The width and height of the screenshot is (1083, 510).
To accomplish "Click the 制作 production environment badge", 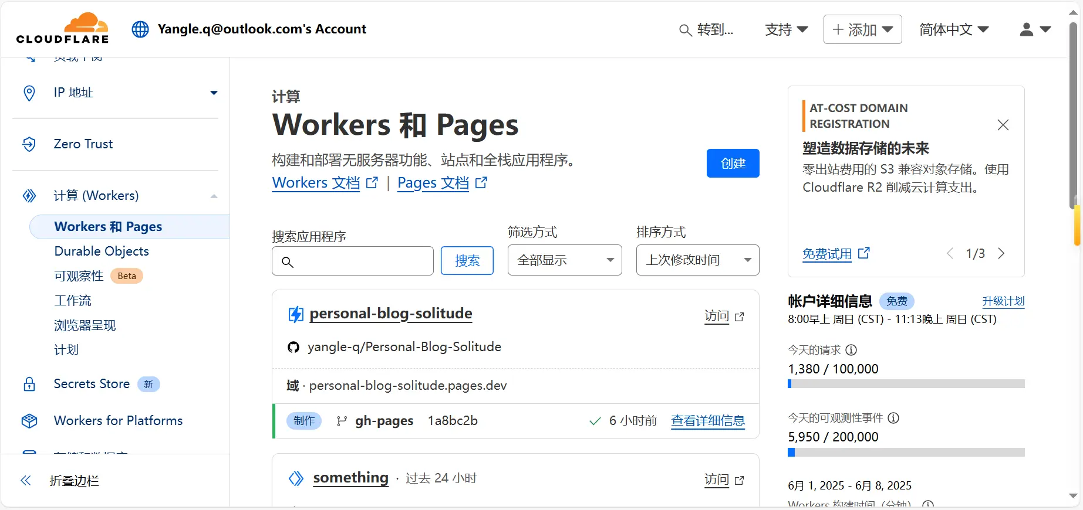I will coord(304,421).
